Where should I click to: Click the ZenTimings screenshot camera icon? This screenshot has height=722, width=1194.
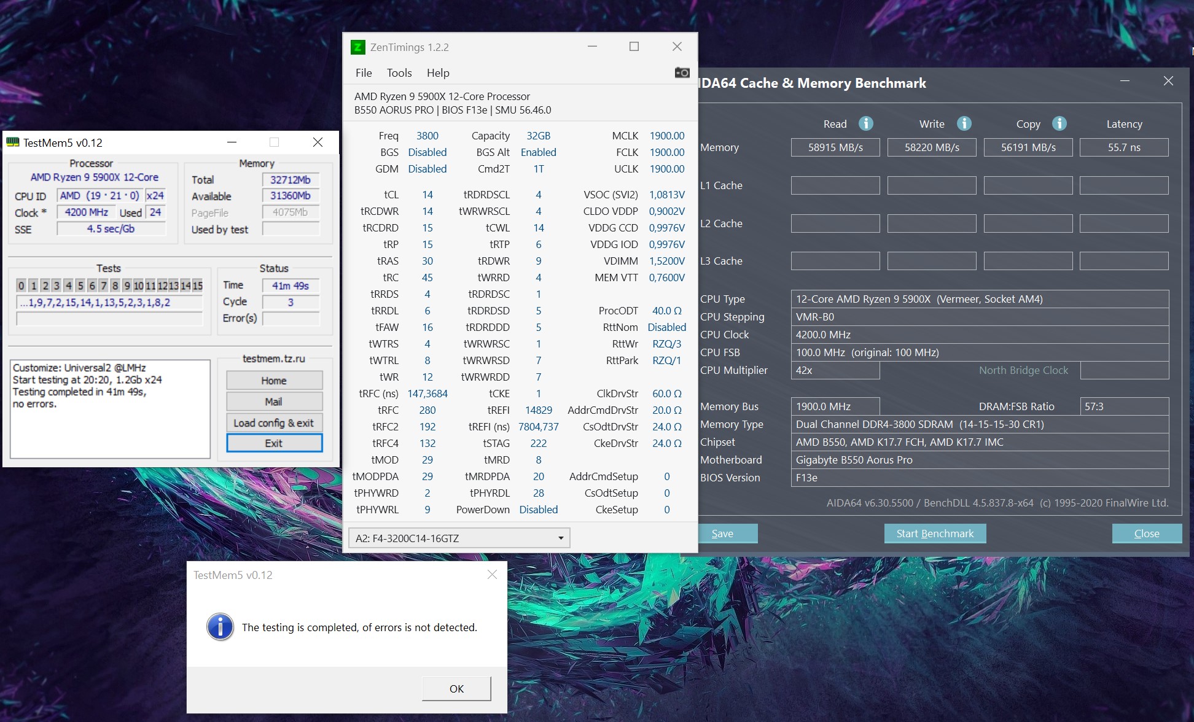click(x=682, y=72)
